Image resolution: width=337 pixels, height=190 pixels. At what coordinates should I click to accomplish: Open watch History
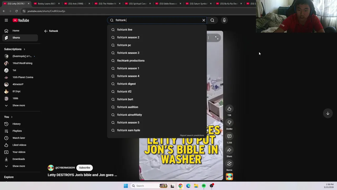pos(20,124)
